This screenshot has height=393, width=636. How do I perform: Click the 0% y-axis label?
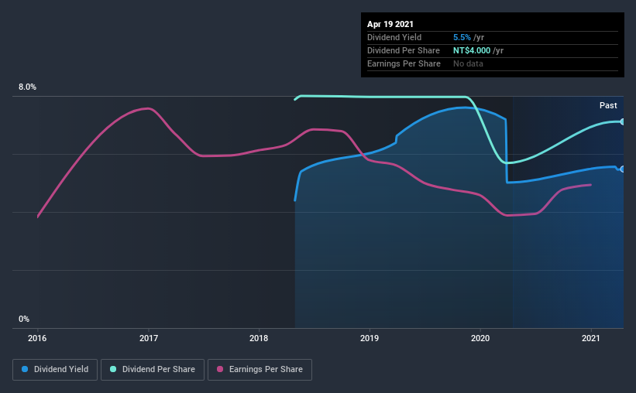24,320
